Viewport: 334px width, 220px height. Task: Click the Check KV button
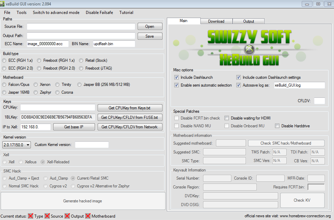click(x=302, y=200)
